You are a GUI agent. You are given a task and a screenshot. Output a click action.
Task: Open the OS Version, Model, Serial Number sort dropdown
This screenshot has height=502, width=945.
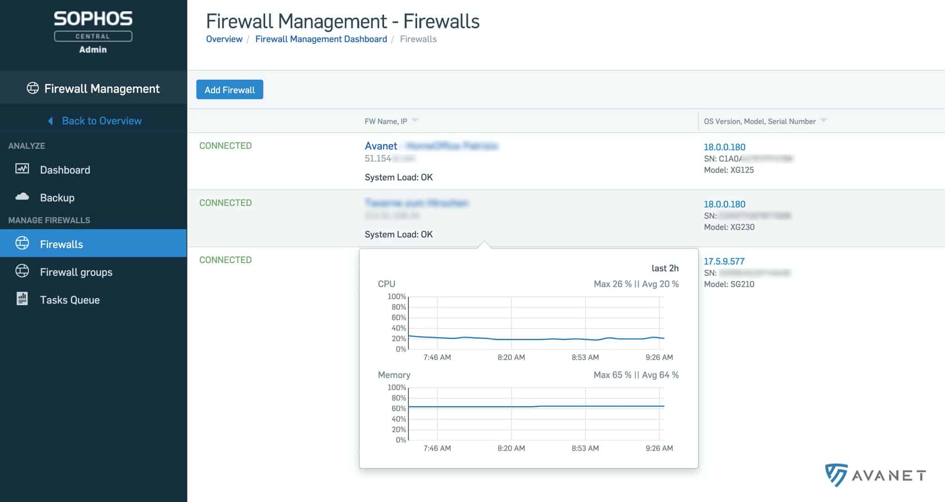tap(824, 120)
